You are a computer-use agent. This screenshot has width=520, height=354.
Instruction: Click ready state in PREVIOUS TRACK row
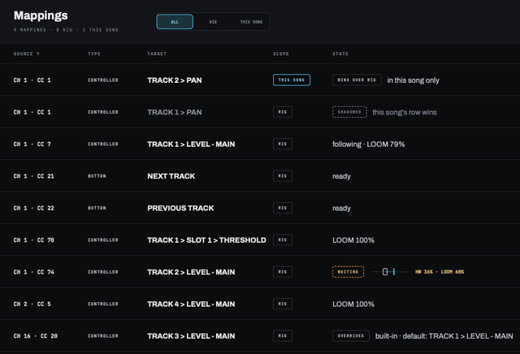coord(341,208)
